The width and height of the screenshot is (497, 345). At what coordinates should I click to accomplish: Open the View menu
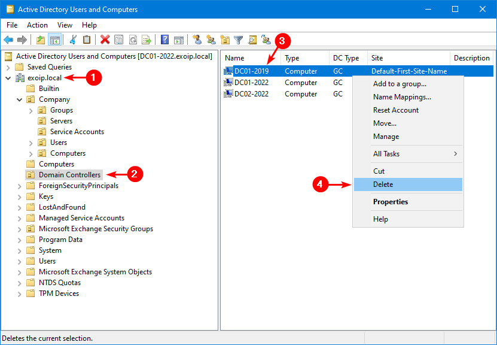(65, 25)
